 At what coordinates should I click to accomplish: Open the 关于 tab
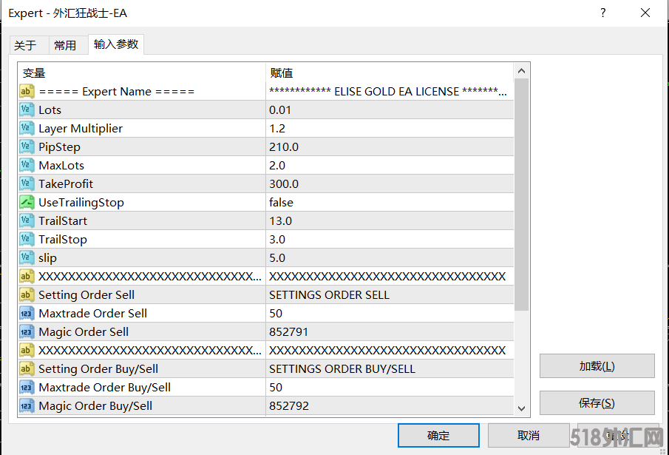pos(25,45)
